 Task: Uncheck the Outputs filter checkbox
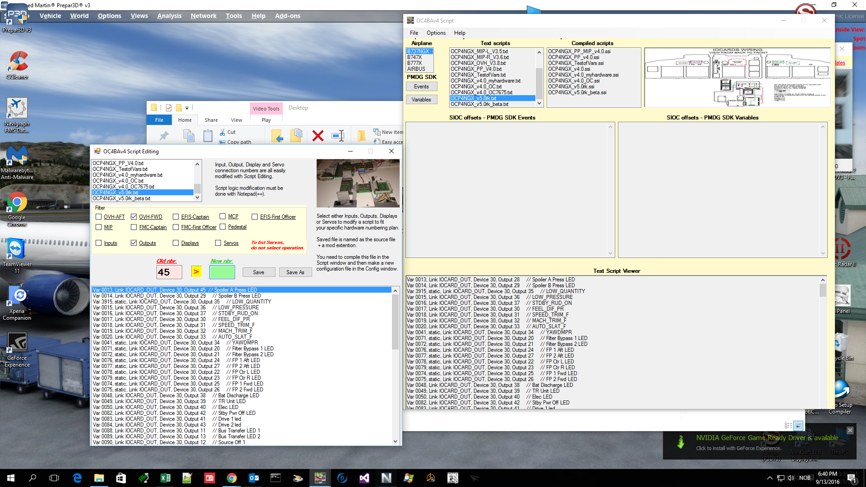click(134, 243)
